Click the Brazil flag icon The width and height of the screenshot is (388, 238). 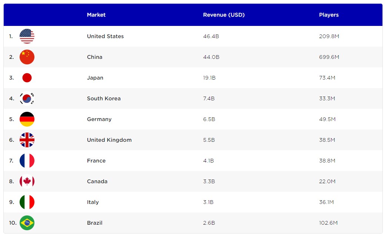coord(27,223)
